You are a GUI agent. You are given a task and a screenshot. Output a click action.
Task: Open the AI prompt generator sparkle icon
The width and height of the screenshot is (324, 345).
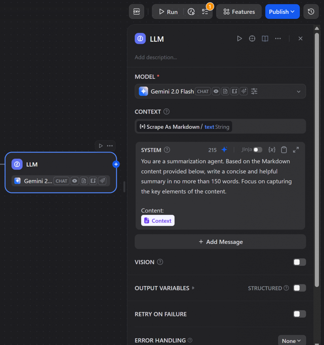(224, 150)
